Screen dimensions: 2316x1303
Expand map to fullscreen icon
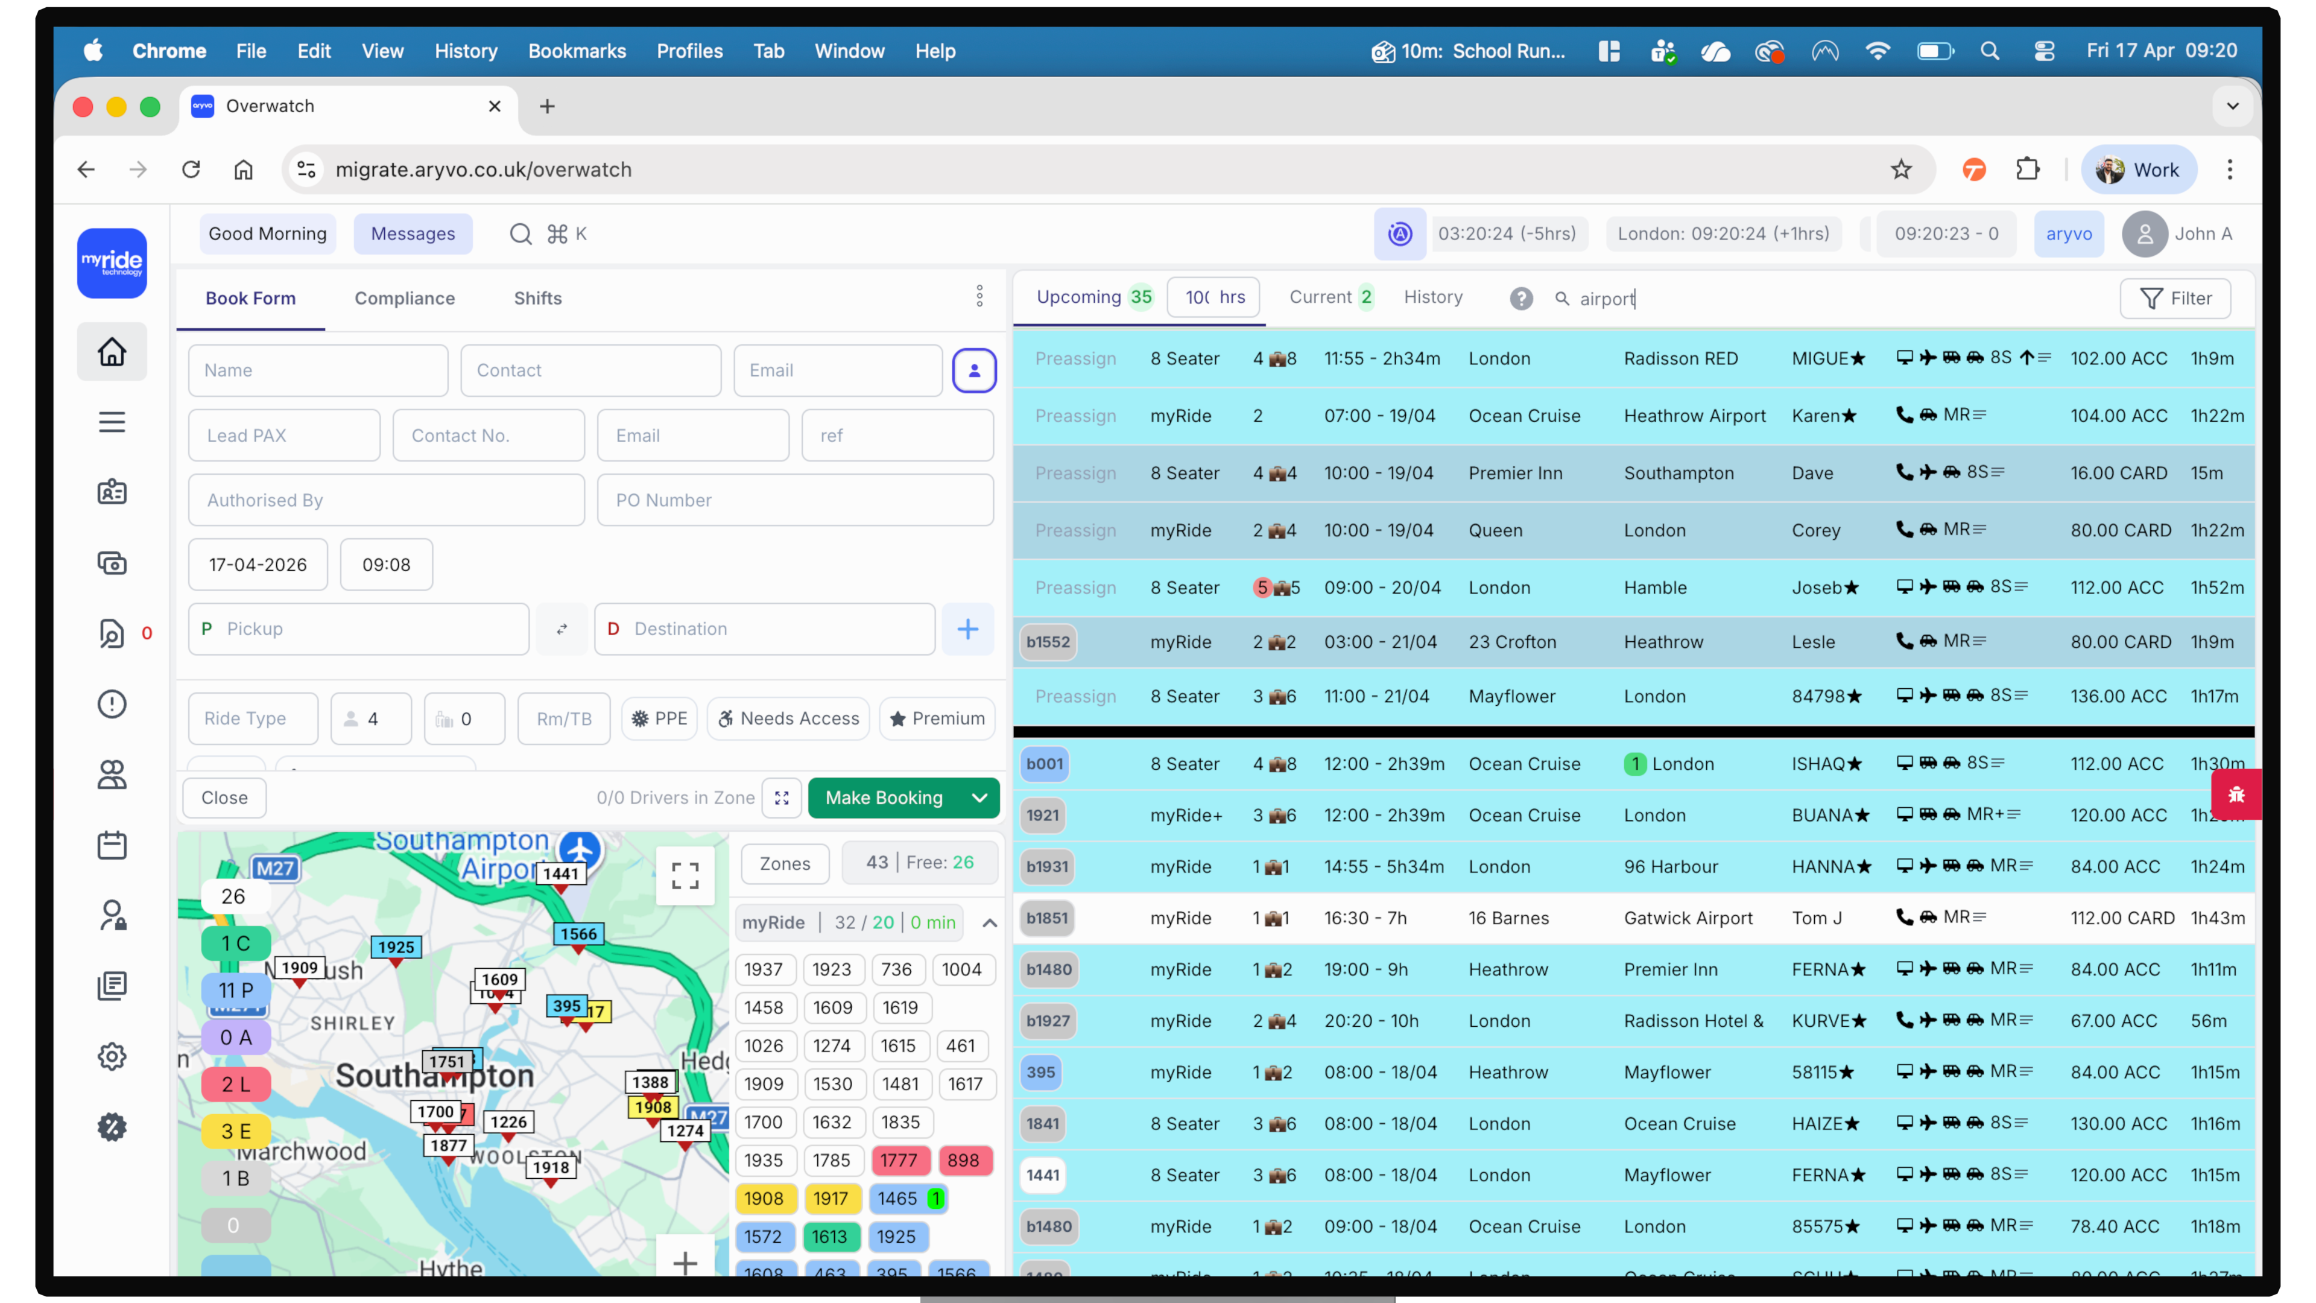(x=685, y=874)
